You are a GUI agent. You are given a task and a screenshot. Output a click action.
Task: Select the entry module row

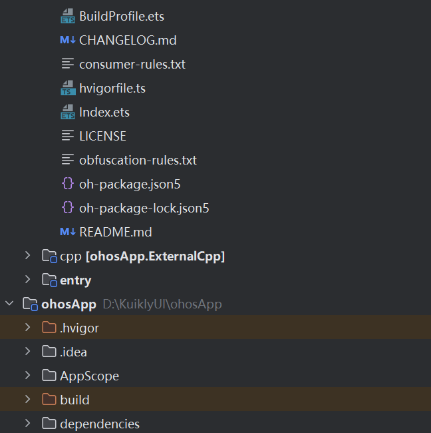click(76, 280)
